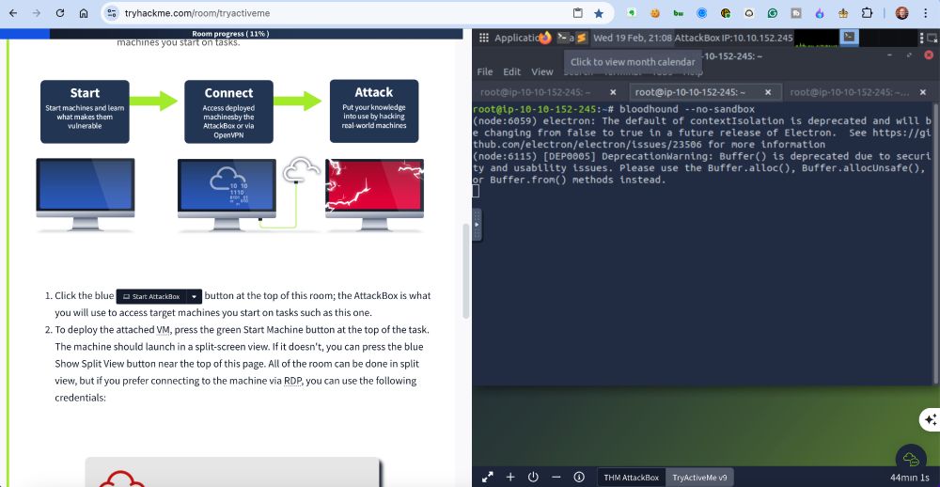Screen dimensions: 940x487
Task: Bookmark this page with the star
Action: 598,13
